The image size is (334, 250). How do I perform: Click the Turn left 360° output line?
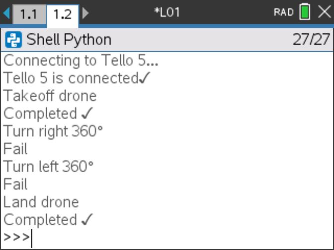pos(49,166)
